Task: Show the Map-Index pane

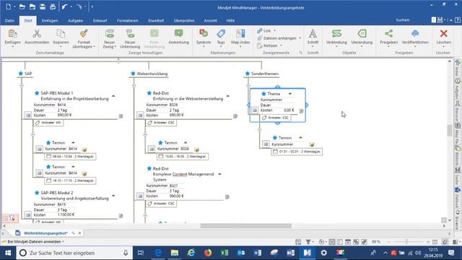Action: 240,34
